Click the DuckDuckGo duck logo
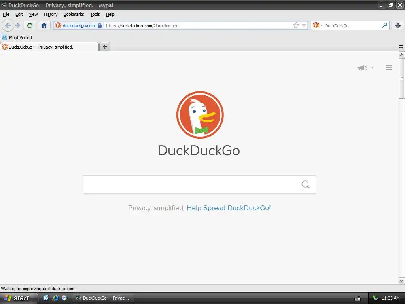 tap(200, 114)
